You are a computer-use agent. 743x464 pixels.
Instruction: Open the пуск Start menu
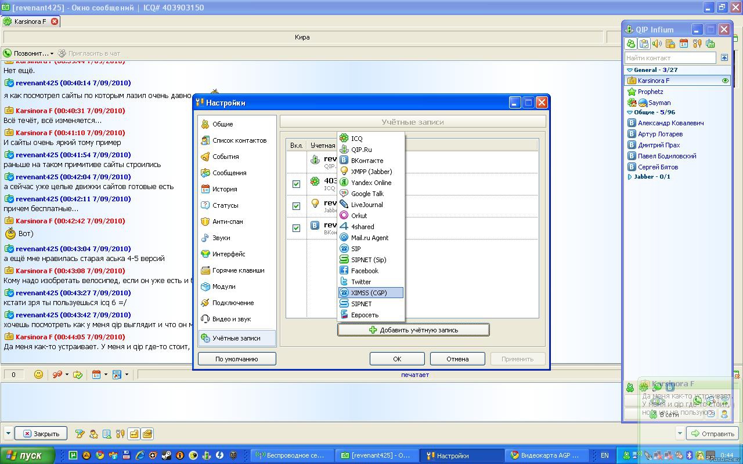point(27,455)
